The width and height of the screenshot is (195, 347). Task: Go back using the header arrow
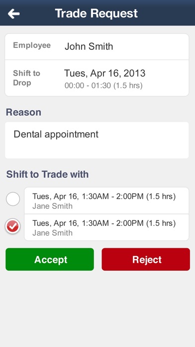(x=14, y=14)
